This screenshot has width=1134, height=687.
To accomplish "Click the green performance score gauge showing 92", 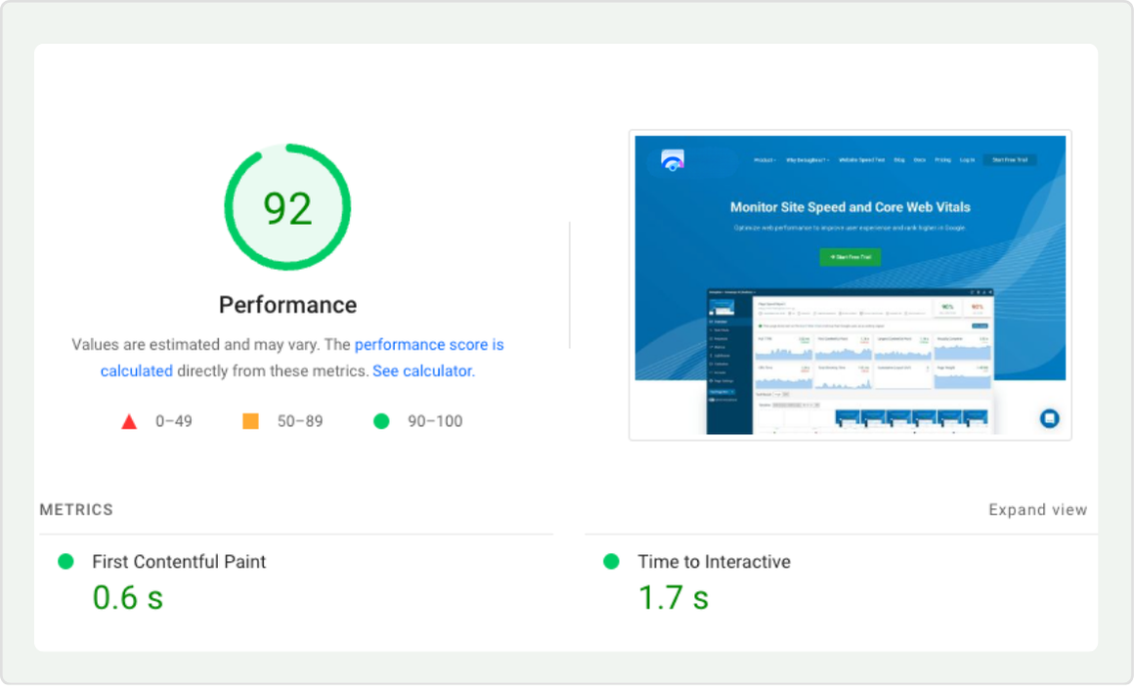I will click(x=287, y=207).
